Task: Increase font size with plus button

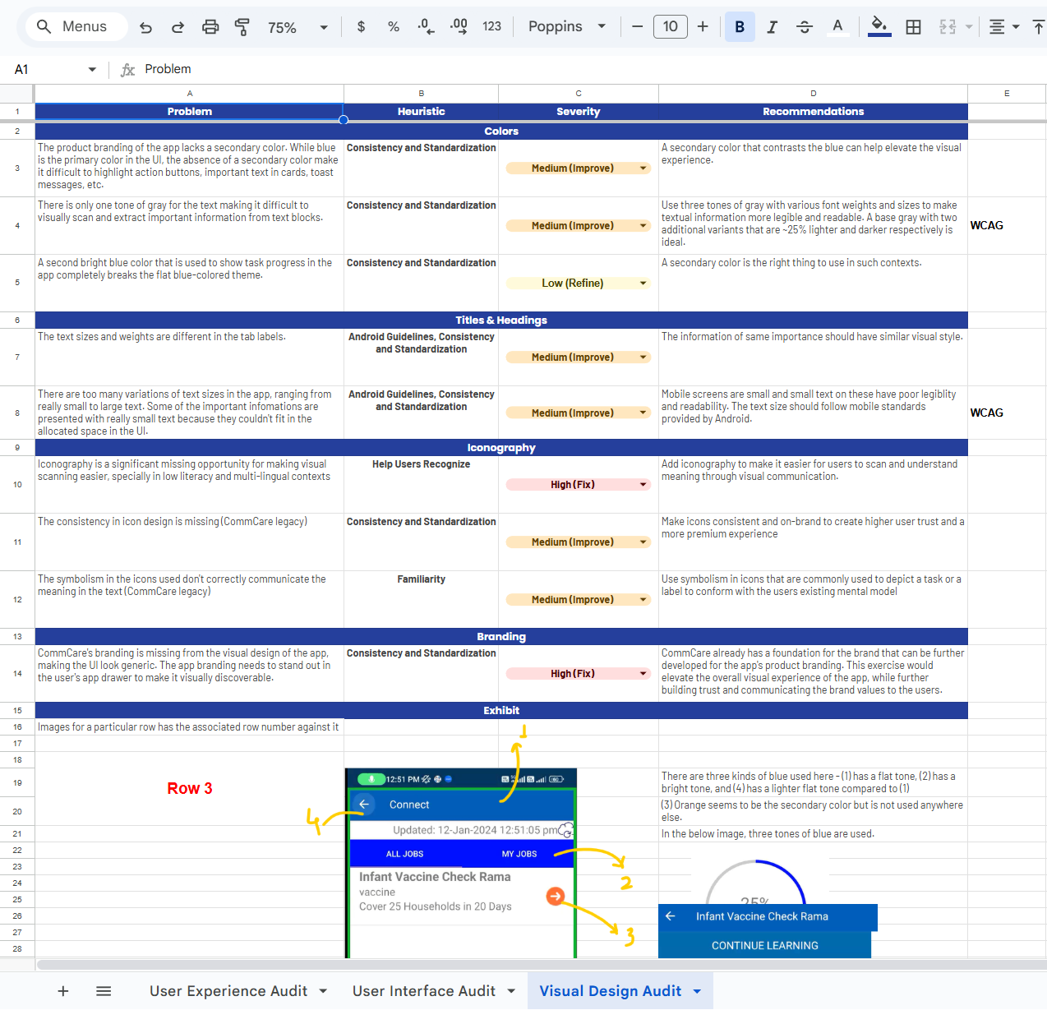Action: coord(703,27)
